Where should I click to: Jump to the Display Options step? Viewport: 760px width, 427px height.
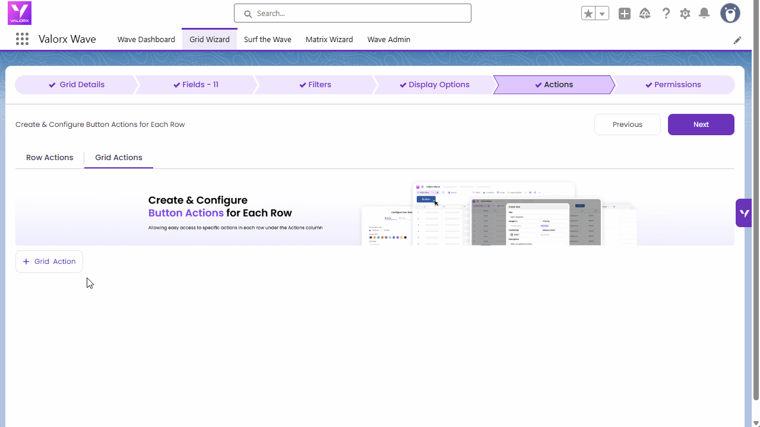[x=435, y=85]
